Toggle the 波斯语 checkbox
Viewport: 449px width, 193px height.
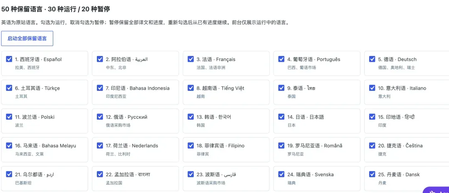(190, 174)
